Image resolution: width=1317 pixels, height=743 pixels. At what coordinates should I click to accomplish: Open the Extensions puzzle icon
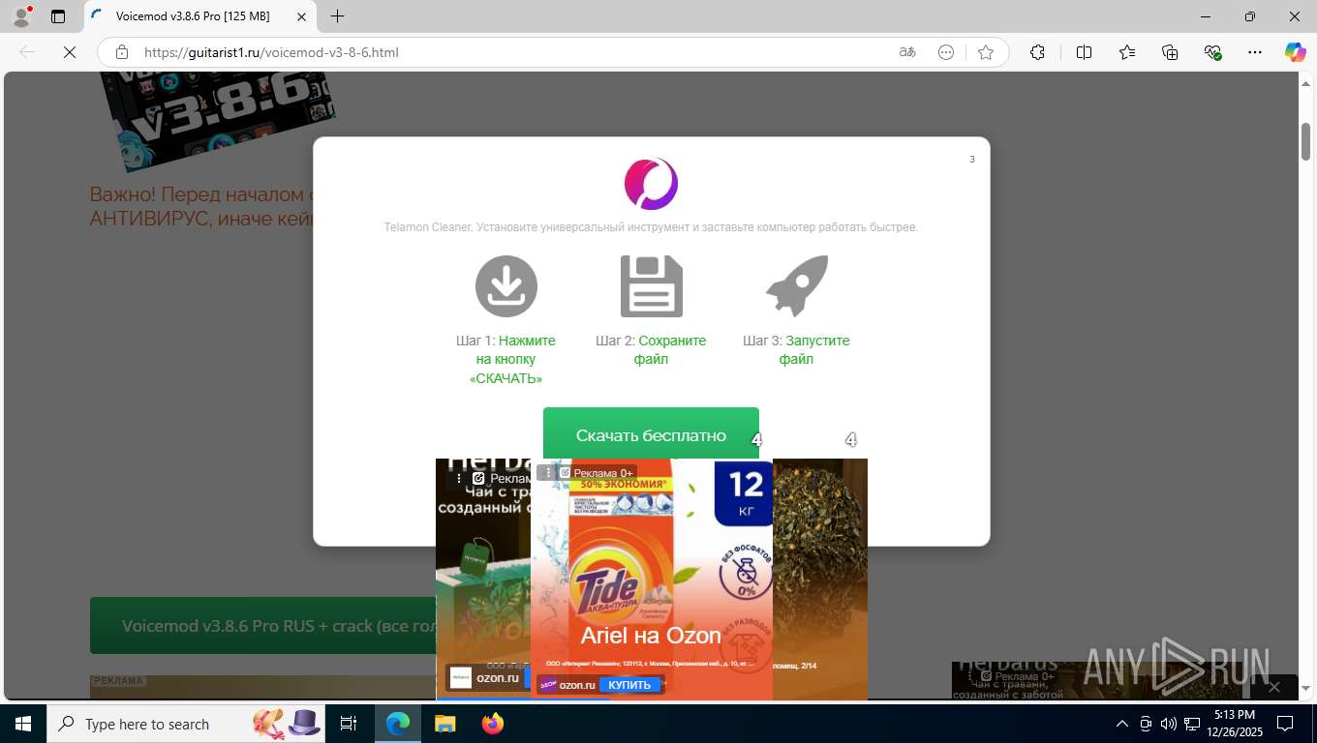coord(1037,52)
